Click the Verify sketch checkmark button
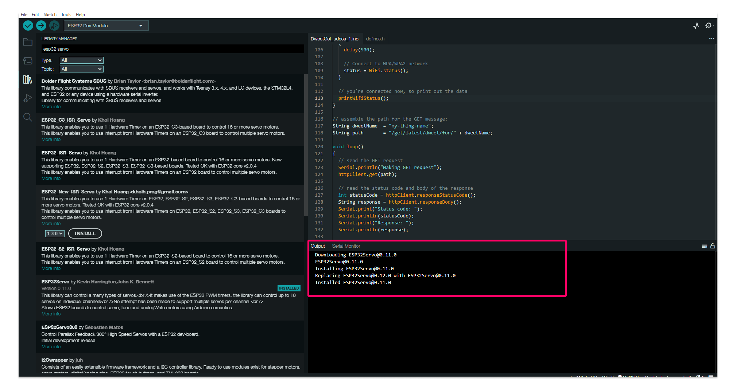 pyautogui.click(x=28, y=25)
